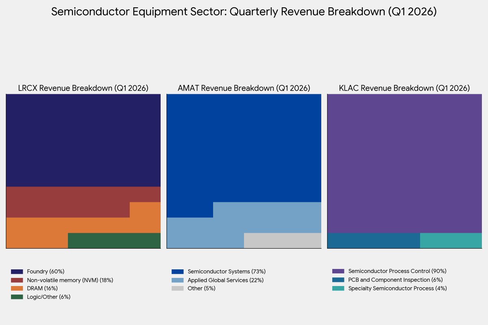
Task: Click the 'PCB and Component Inspection (6%)' label
Action: (x=396, y=280)
